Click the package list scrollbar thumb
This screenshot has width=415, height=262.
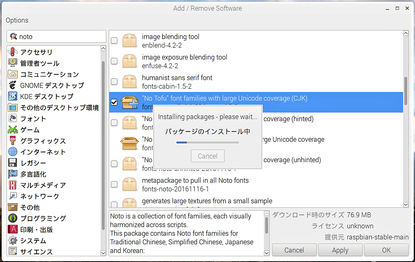click(406, 91)
